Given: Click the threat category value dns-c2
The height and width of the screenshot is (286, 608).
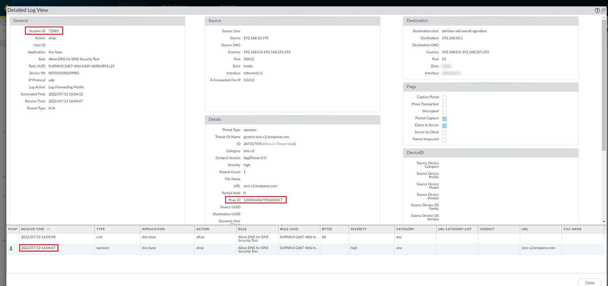Looking at the screenshot, I should (x=249, y=151).
